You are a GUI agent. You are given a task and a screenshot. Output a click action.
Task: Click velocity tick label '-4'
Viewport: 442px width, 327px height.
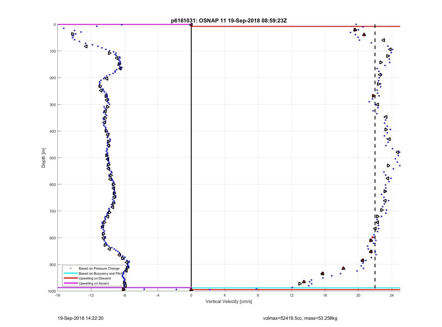tap(158, 295)
